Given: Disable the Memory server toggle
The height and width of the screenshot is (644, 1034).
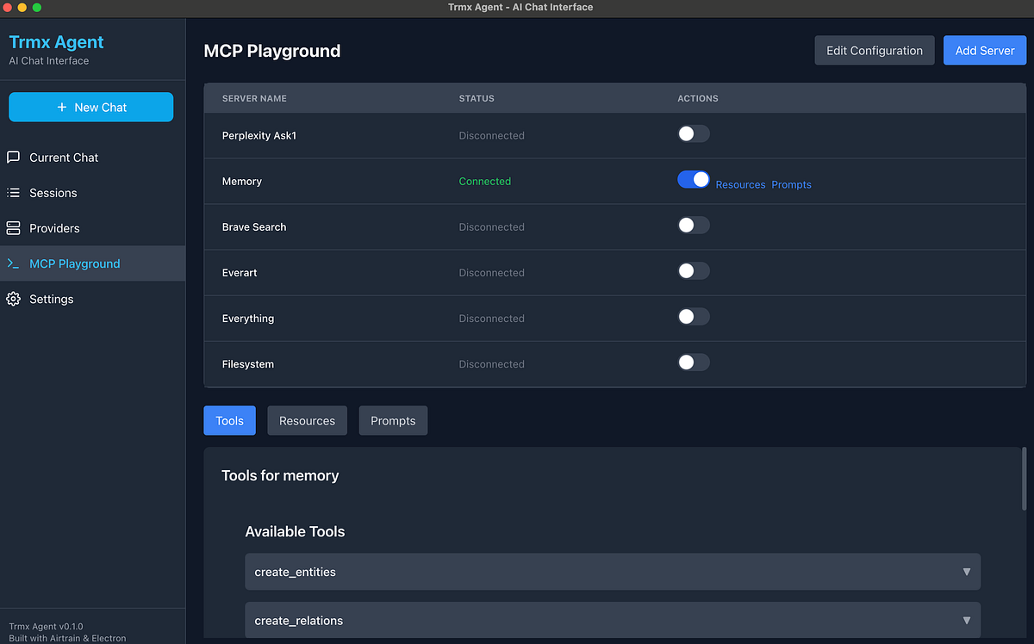Looking at the screenshot, I should [x=694, y=179].
